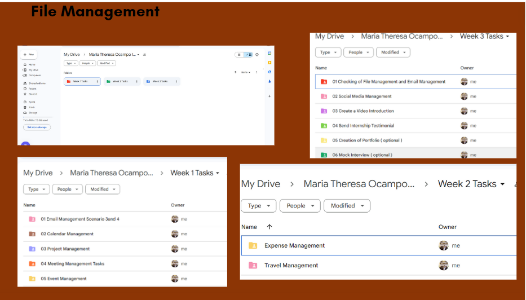The height and width of the screenshot is (300, 526).
Task: Open the People filter in Week 2 Tasks
Action: click(x=300, y=206)
